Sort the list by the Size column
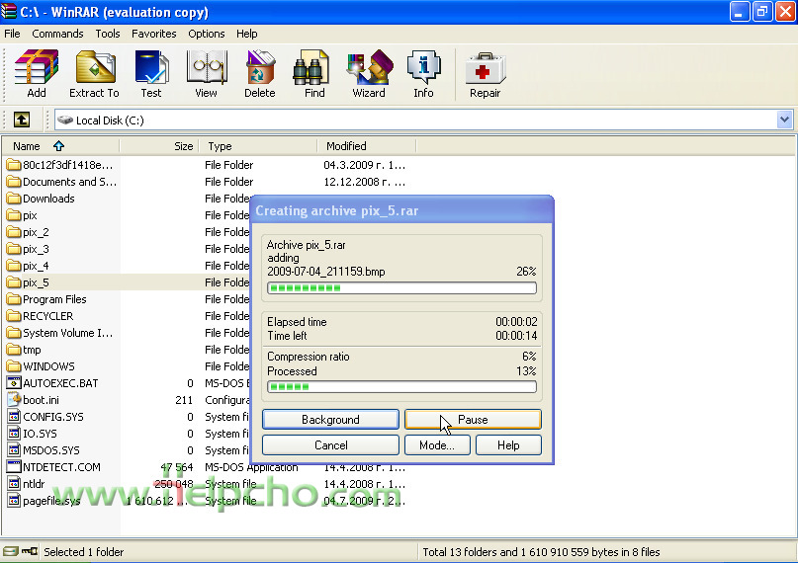Screen dimensions: 798x563 click(x=159, y=146)
